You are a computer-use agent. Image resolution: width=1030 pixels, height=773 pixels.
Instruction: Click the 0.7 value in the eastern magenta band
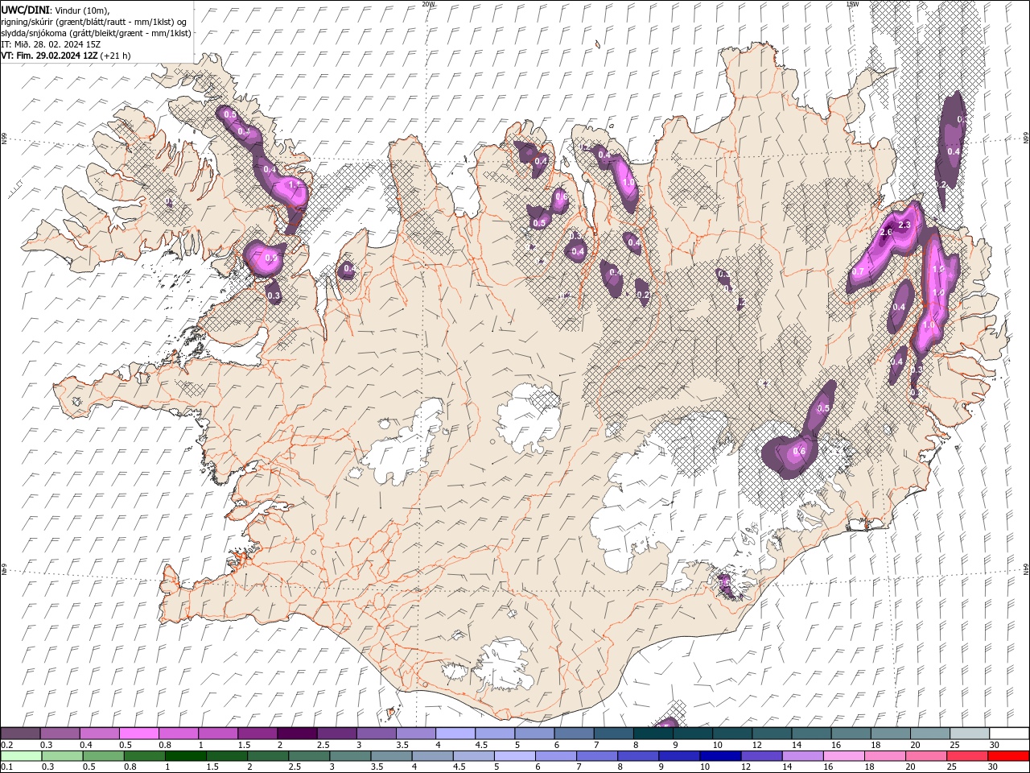[858, 272]
